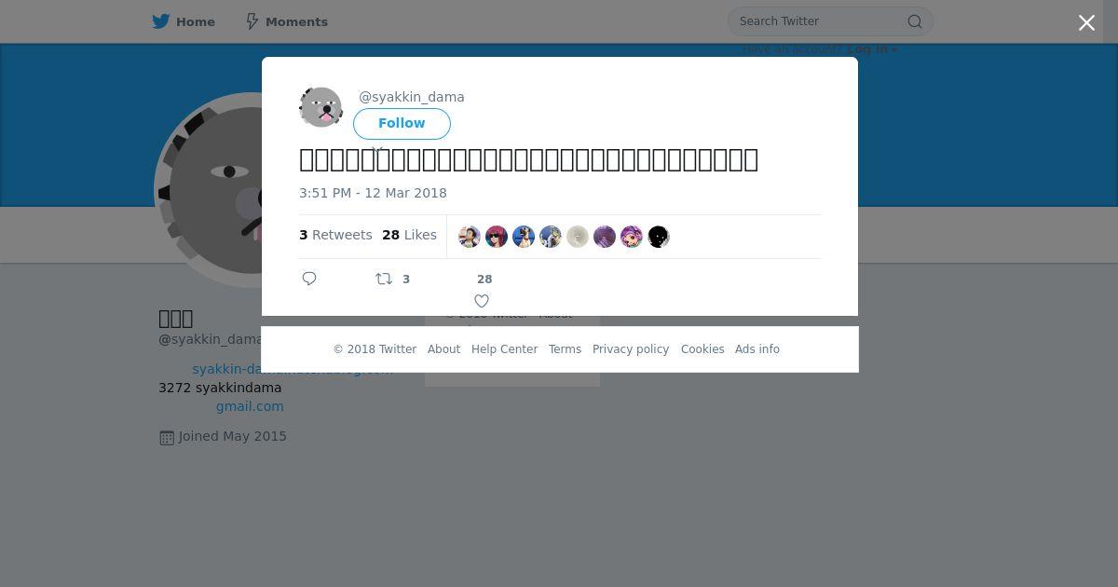1118x587 pixels.
Task: Open Moments via lightning bolt icon
Action: point(252,21)
